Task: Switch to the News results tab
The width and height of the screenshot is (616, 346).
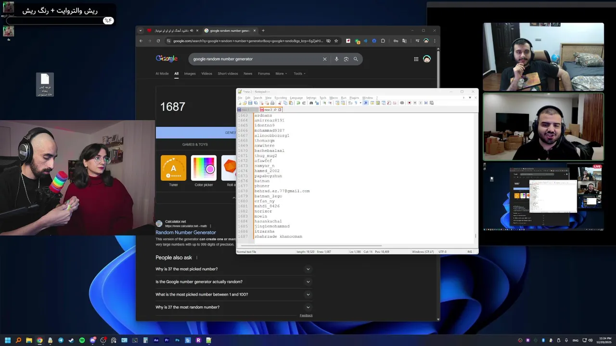Action: pyautogui.click(x=248, y=74)
